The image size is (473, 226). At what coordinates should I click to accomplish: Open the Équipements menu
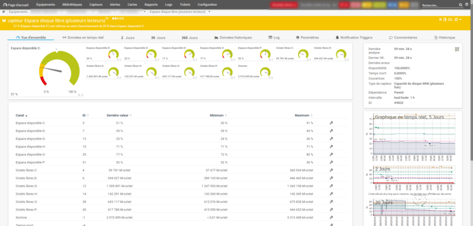[46, 5]
